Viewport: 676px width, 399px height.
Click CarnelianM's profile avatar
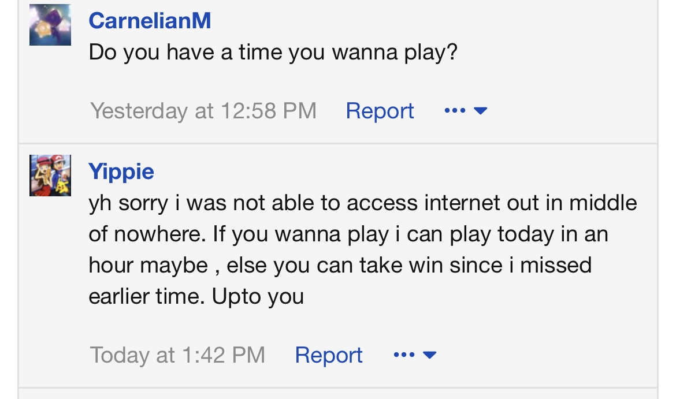click(x=50, y=25)
